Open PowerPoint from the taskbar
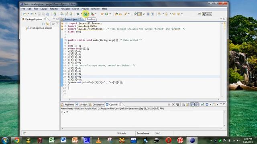257x144 pixels. [75, 140]
